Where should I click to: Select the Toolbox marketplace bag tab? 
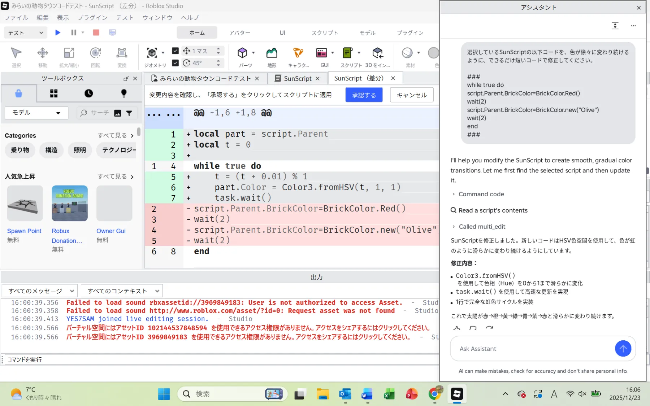pos(18,93)
